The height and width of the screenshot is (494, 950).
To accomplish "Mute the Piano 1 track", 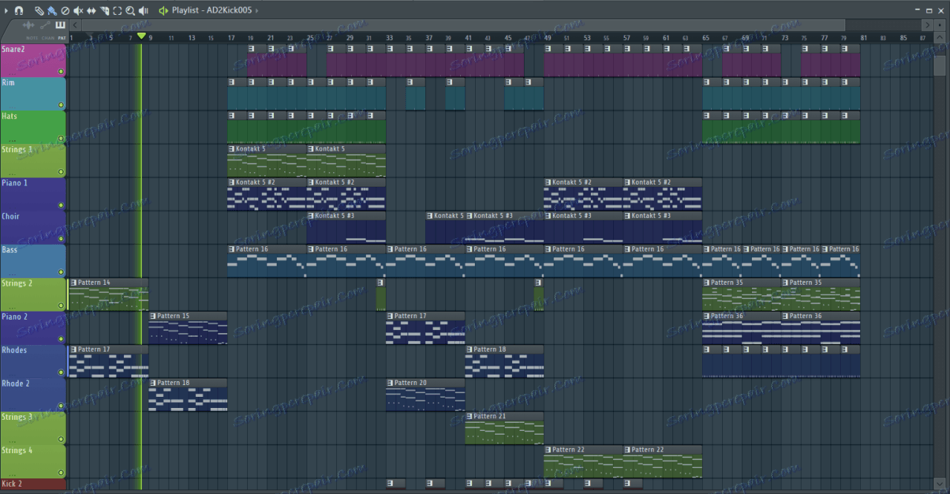I will (x=61, y=205).
